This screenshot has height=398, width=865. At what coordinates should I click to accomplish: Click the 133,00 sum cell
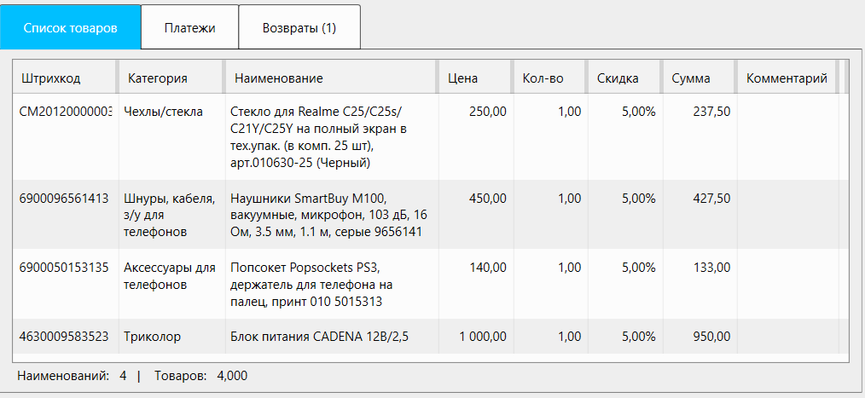tap(711, 268)
